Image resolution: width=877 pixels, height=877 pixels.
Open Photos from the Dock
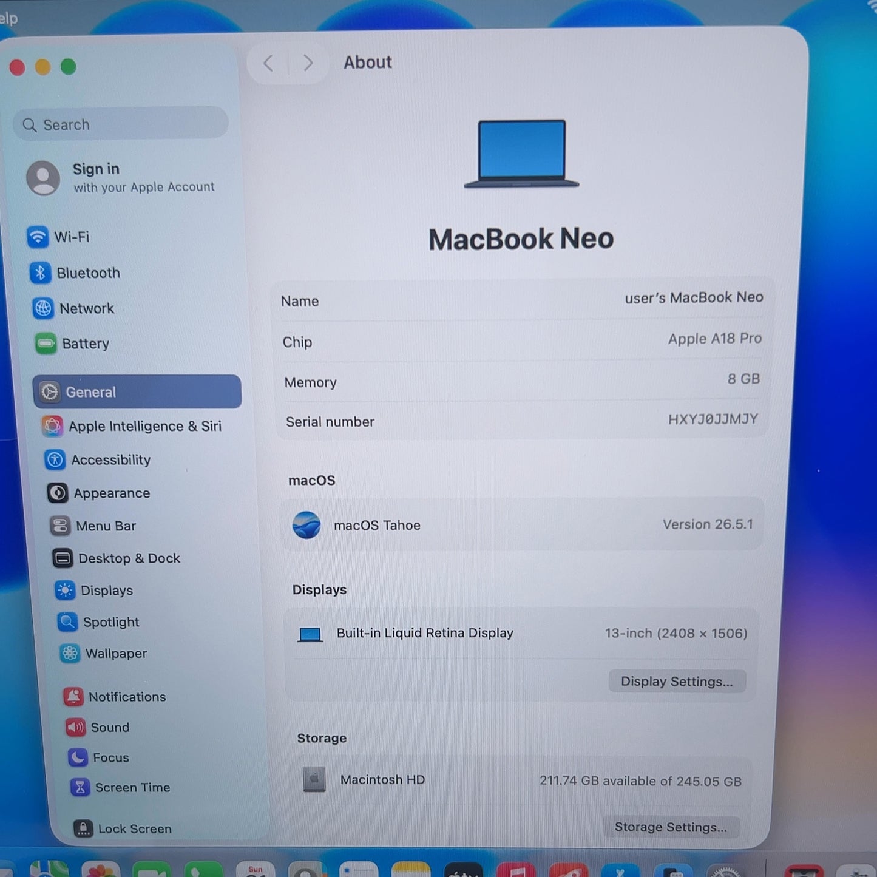click(101, 869)
